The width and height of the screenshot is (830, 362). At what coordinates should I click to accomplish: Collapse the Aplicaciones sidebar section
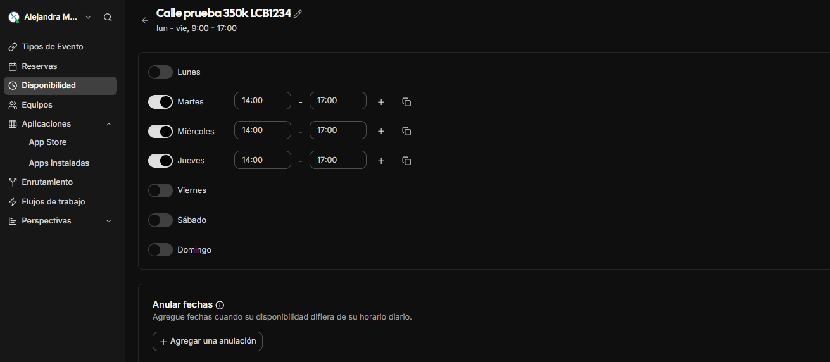[108, 124]
